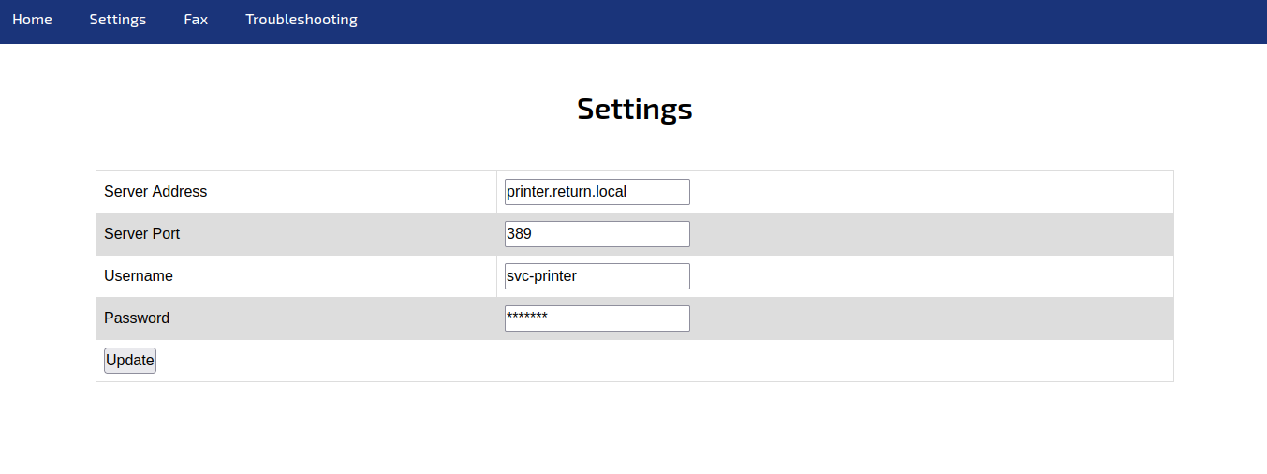1267x474 pixels.
Task: Click the Server Port label text
Action: (141, 234)
